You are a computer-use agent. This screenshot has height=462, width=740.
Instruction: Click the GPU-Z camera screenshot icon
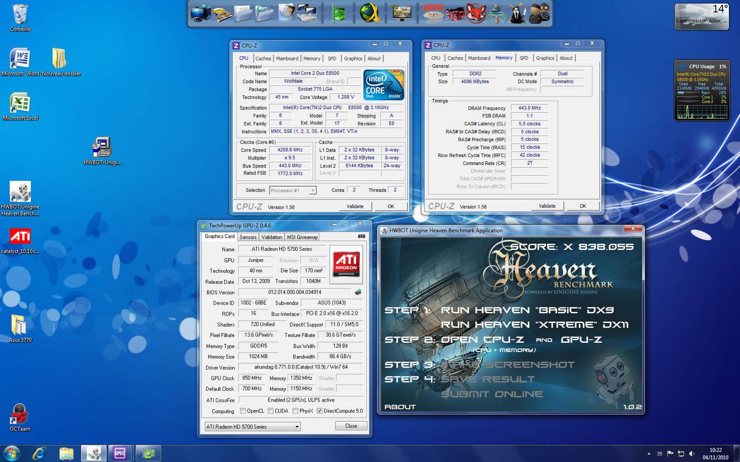pyautogui.click(x=362, y=236)
